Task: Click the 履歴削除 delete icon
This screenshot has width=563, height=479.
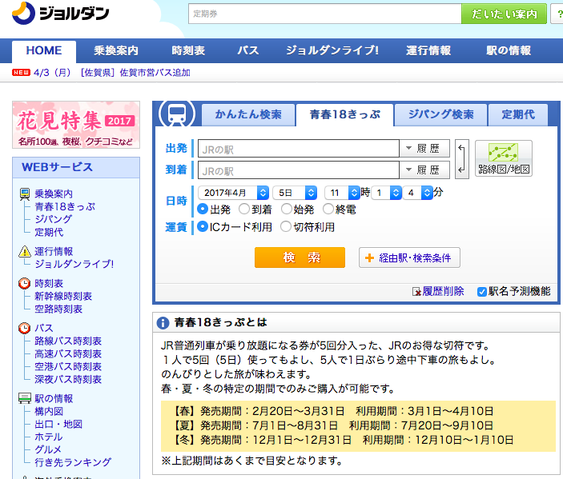Action: (x=416, y=292)
